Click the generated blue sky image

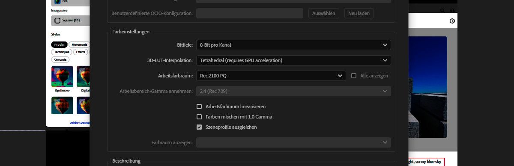428,87
